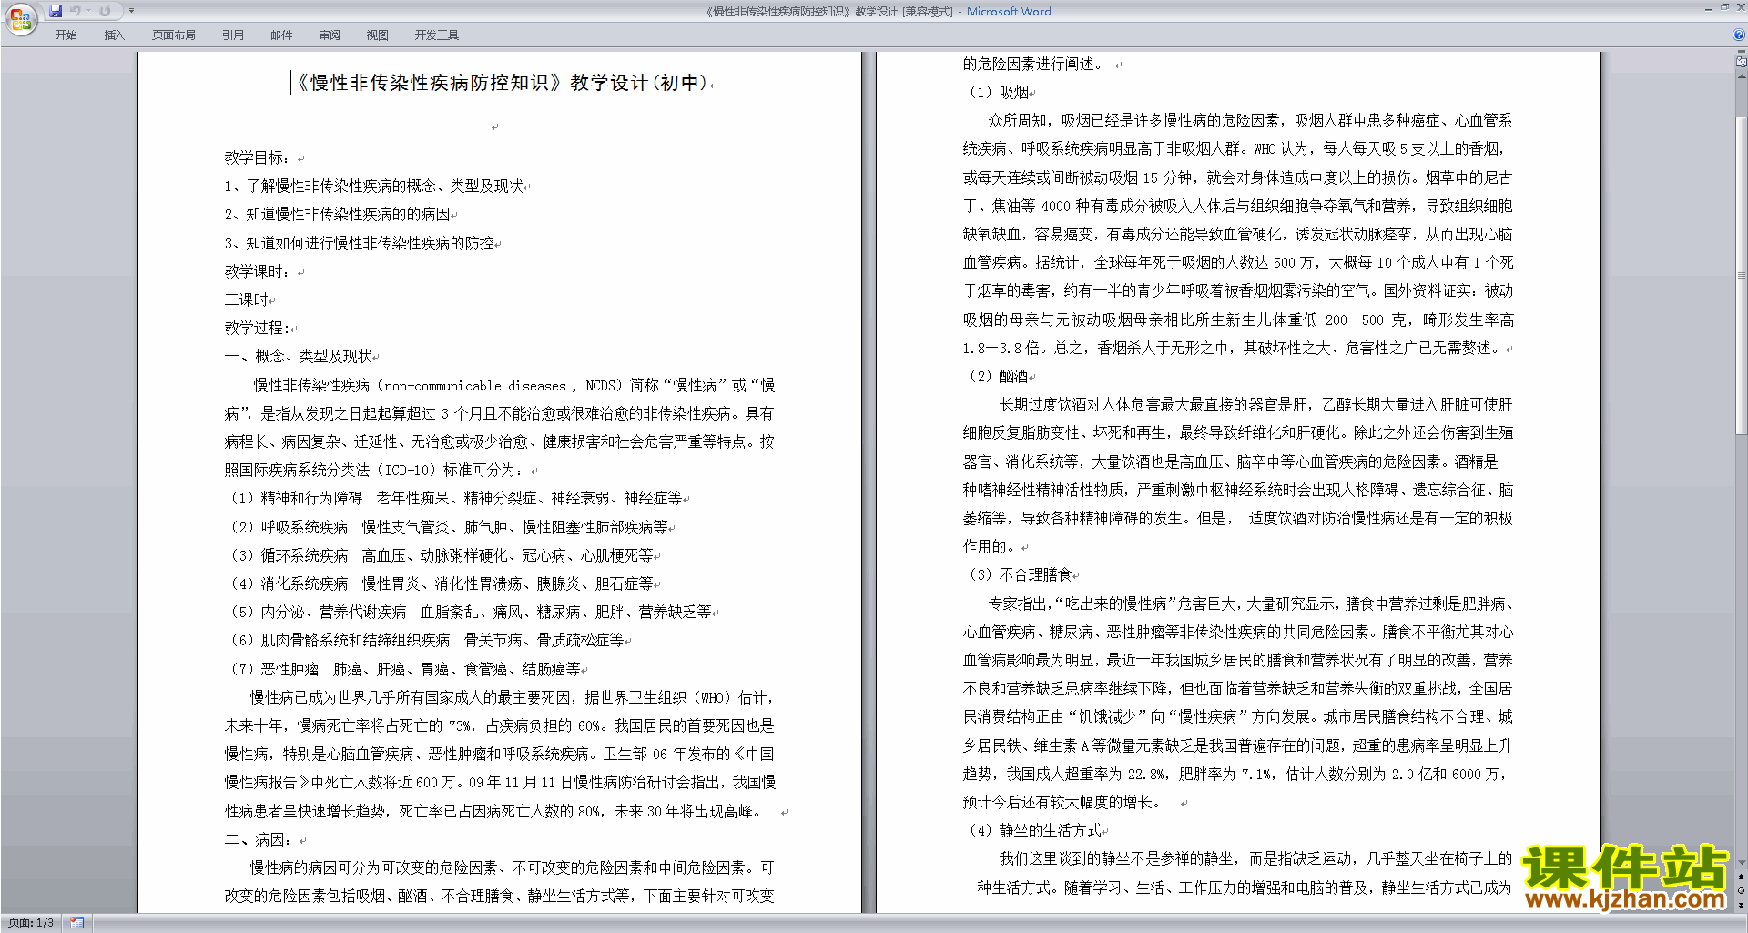Open the 邮件 ribbon tab
The image size is (1748, 933).
point(281,35)
